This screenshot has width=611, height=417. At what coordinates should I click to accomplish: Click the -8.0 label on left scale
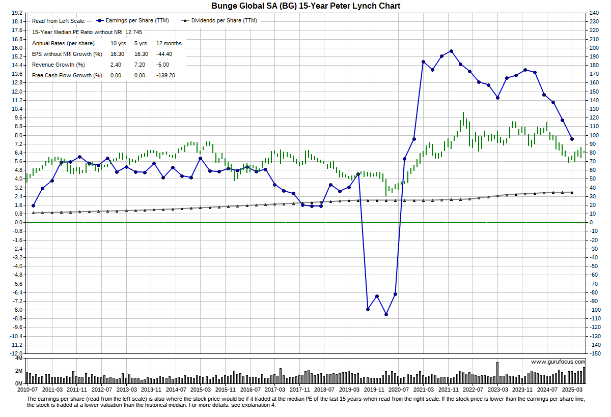tap(18, 310)
